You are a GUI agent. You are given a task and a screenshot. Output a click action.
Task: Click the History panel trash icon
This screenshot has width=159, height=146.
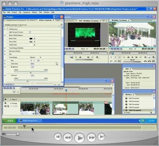[151, 113]
